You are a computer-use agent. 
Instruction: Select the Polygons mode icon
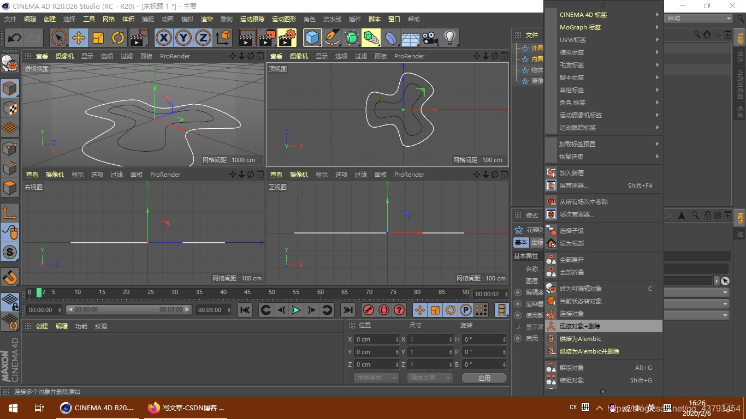coord(10,187)
